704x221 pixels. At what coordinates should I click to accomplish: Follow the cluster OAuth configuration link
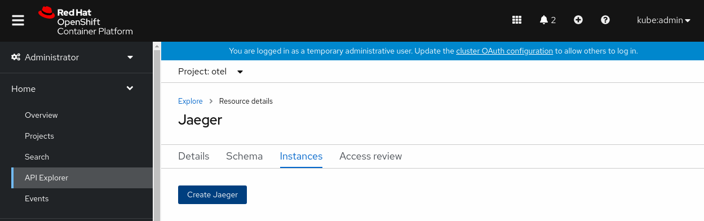[504, 51]
